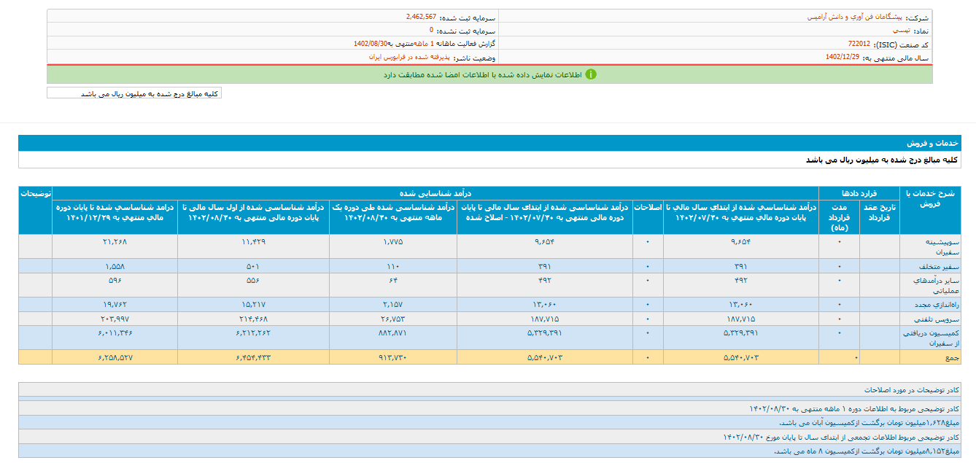
Task: Click the توضیحات column header
Action: pos(35,194)
